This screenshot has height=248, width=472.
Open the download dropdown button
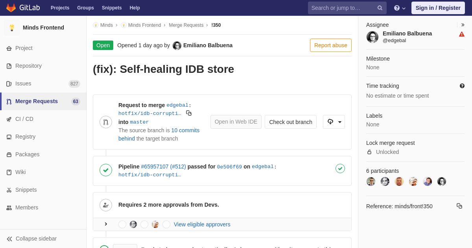[334, 122]
